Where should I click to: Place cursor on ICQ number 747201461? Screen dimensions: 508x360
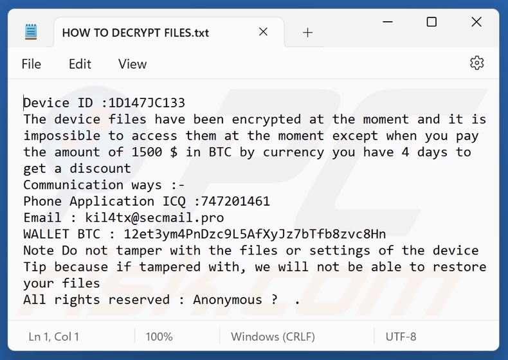click(235, 201)
